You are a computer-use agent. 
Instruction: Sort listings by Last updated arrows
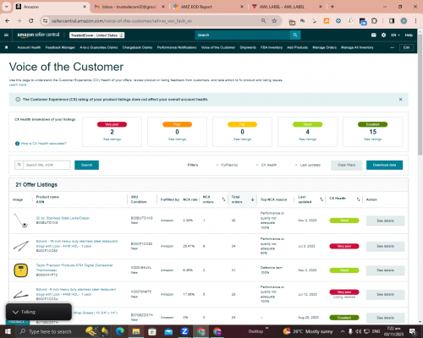pyautogui.click(x=321, y=199)
